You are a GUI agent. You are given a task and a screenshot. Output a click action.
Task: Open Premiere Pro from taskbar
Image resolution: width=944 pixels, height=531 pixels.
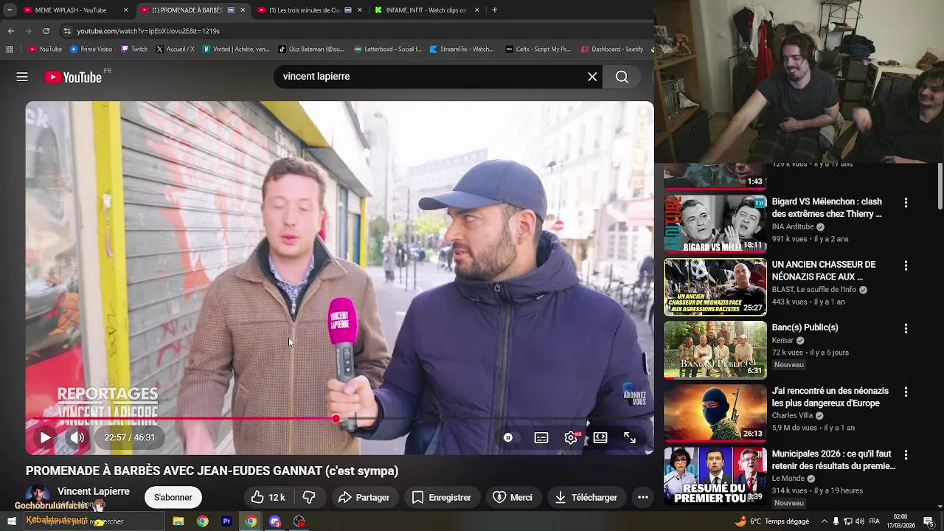click(226, 521)
